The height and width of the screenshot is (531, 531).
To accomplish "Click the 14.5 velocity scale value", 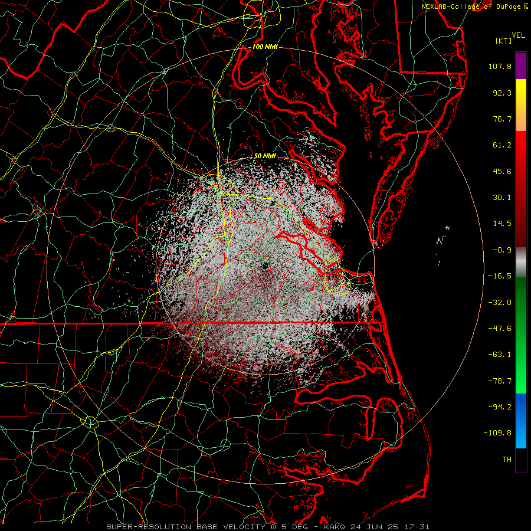I will [x=502, y=224].
